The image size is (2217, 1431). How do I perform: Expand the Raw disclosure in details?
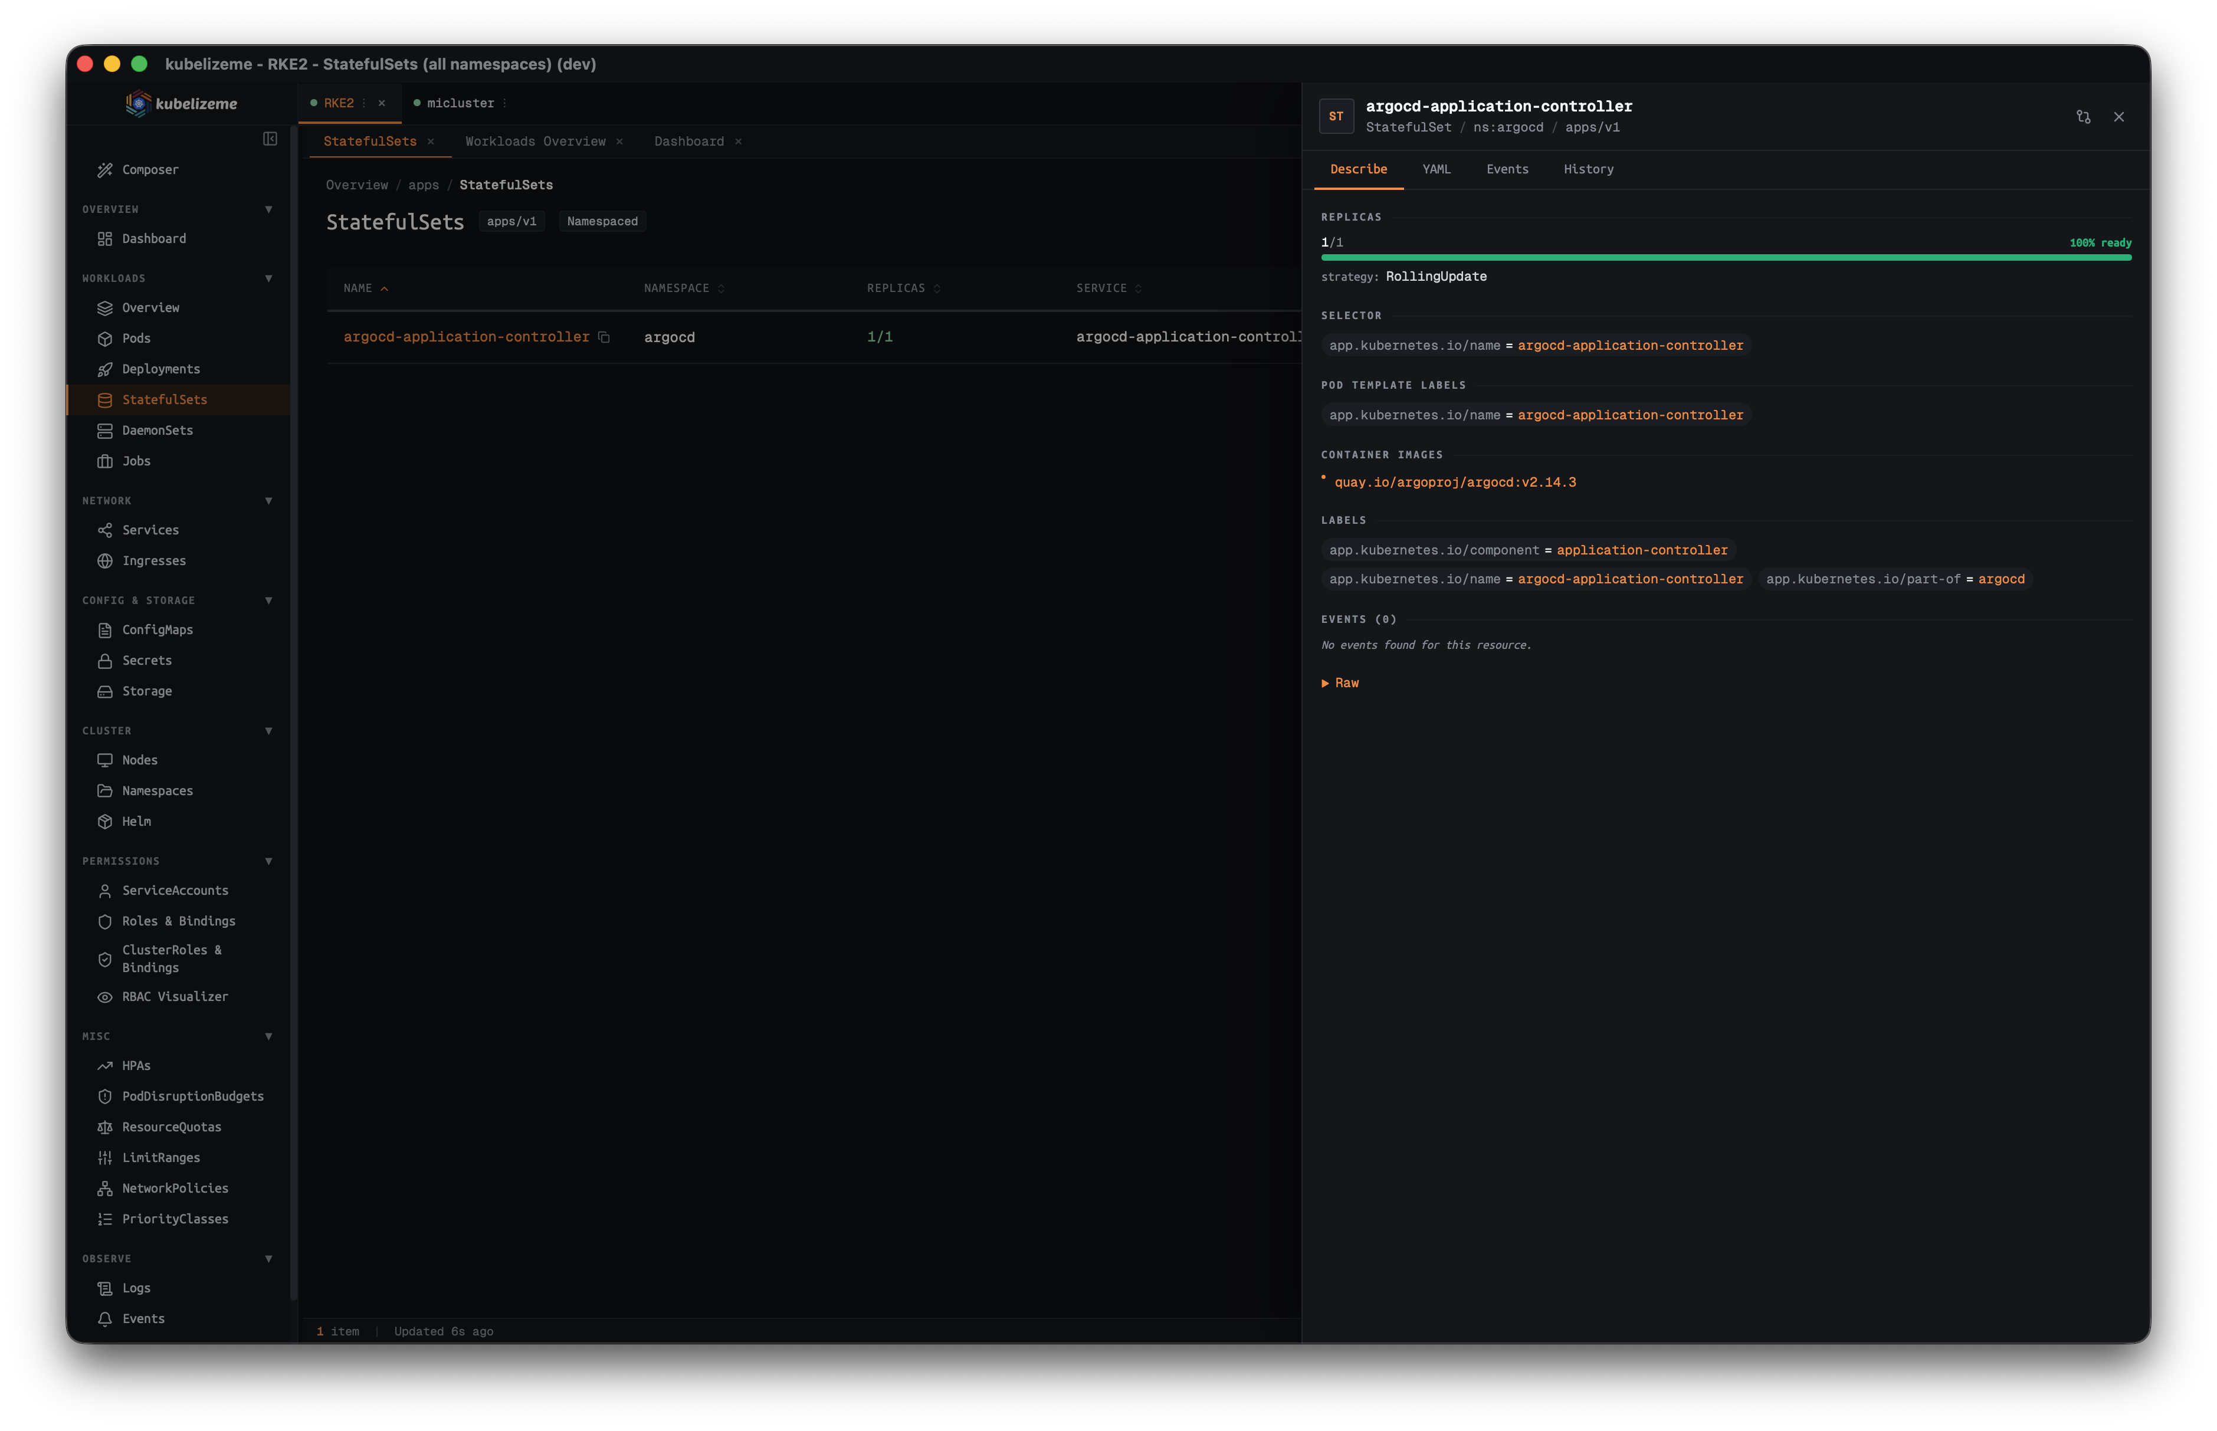[1340, 683]
